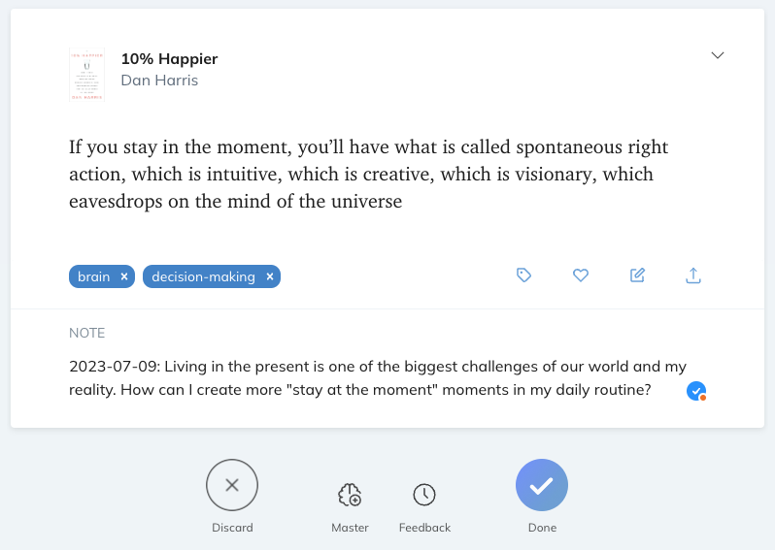Select the "brain" tag chip
The width and height of the screenshot is (775, 550).
(94, 276)
